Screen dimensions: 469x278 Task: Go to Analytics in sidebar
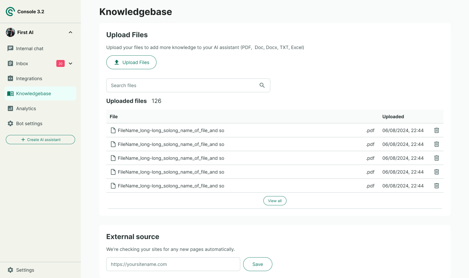click(26, 108)
